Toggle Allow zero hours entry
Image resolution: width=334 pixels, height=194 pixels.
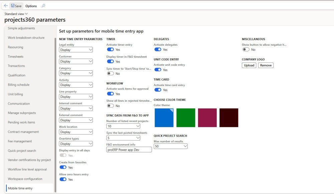pos(63,179)
